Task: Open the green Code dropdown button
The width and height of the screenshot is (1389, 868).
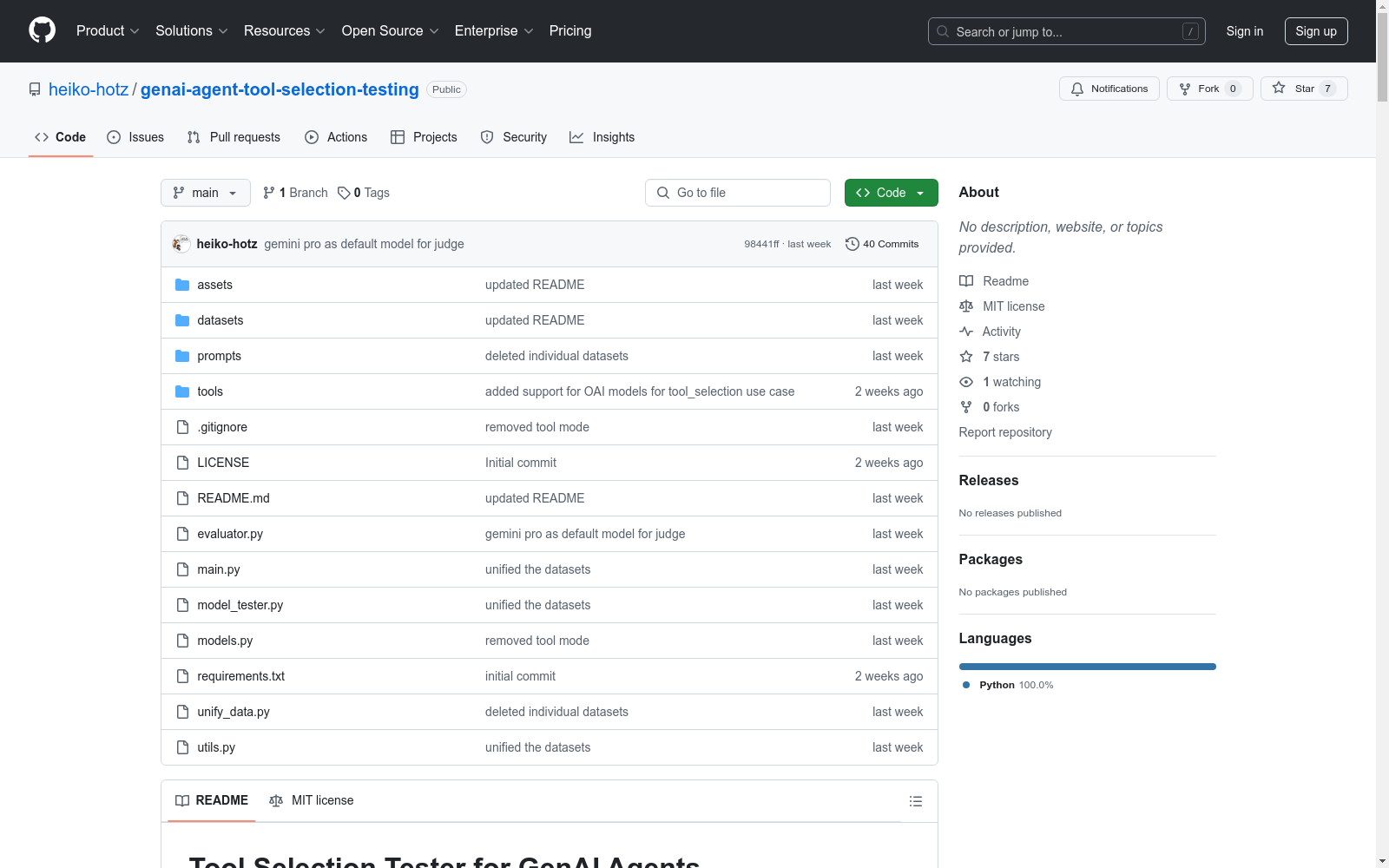Action: (x=892, y=193)
